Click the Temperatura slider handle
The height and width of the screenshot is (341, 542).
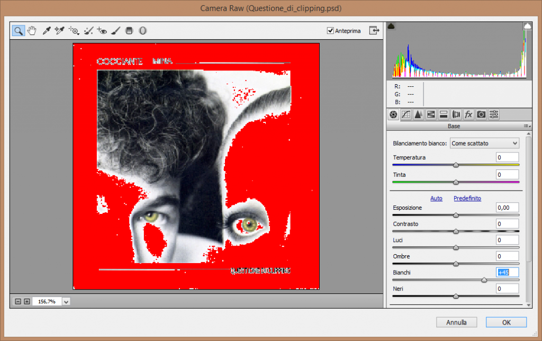pos(456,165)
